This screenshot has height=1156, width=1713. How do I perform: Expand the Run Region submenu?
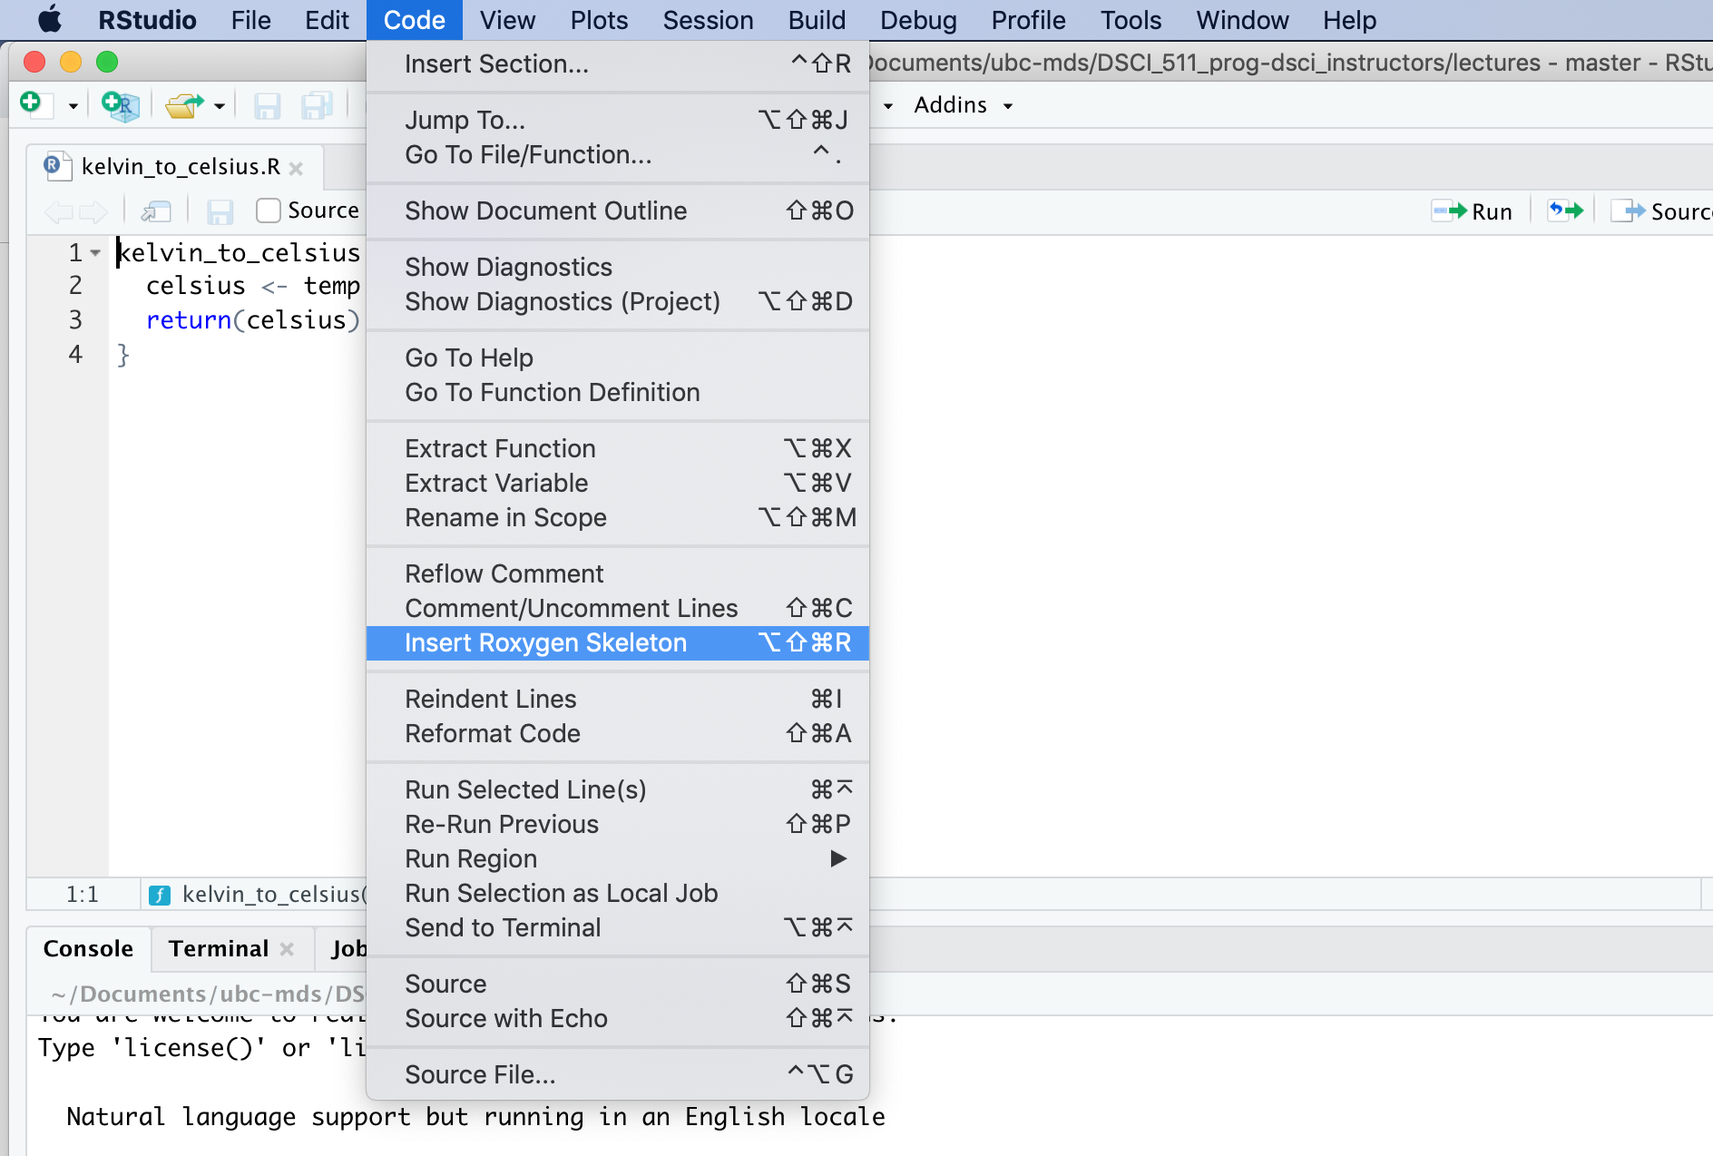(618, 858)
